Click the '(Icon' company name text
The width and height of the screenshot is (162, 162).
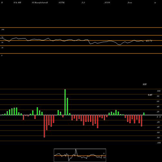tap(130, 3)
